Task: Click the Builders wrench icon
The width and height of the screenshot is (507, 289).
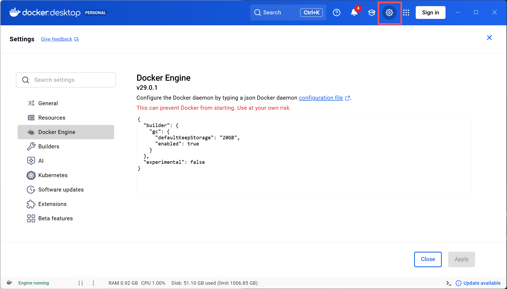Action: click(31, 146)
